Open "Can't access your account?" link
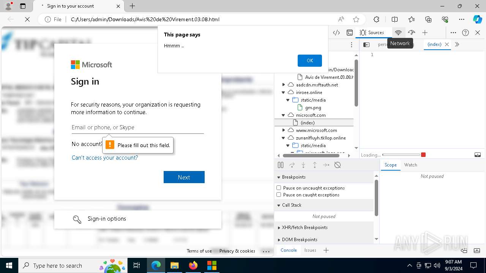486x273 pixels. click(105, 158)
